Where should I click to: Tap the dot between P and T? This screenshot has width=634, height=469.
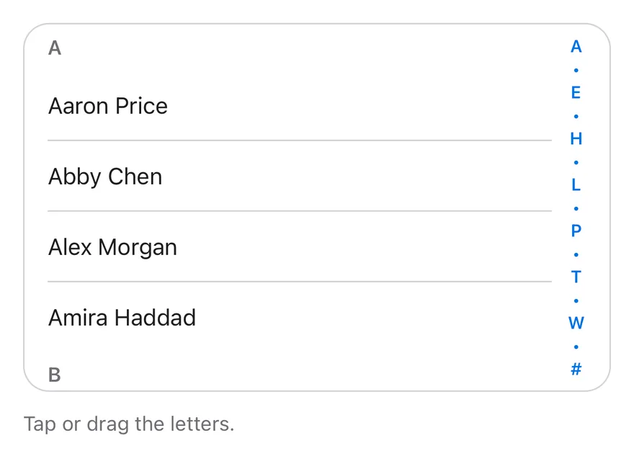point(576,255)
